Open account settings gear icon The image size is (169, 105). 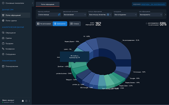(x=26, y=101)
